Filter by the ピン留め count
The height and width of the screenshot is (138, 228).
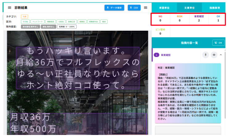tap(160, 32)
